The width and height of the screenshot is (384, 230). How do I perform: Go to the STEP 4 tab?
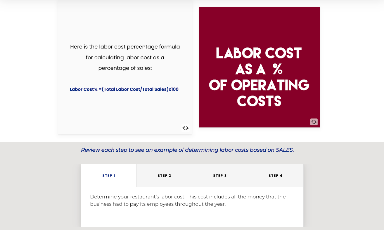pos(276,176)
